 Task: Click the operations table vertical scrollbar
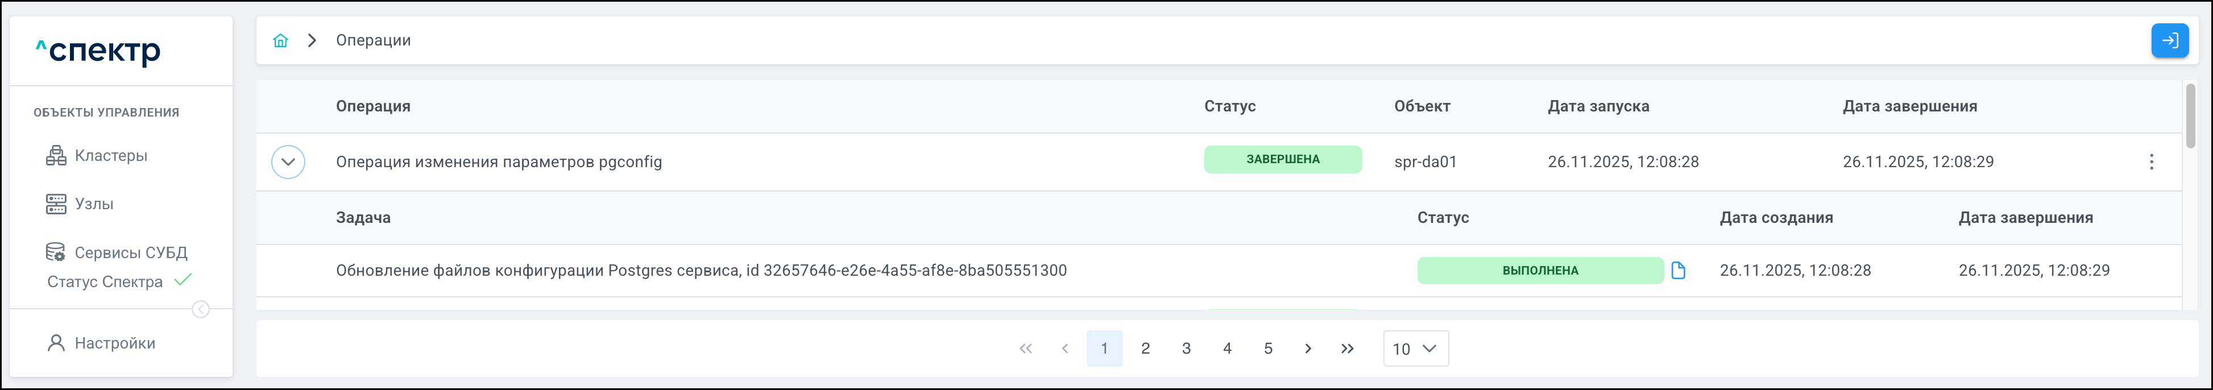(x=2190, y=116)
